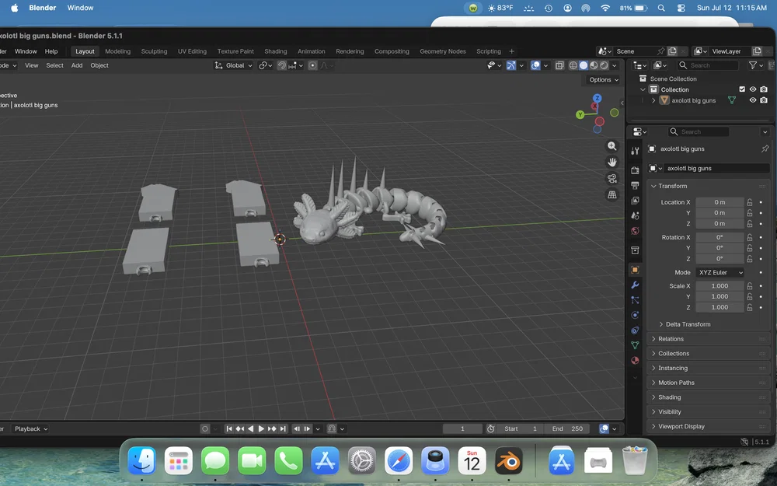The width and height of the screenshot is (777, 486).
Task: Uncheck the Collection exclude checkbox
Action: (742, 89)
